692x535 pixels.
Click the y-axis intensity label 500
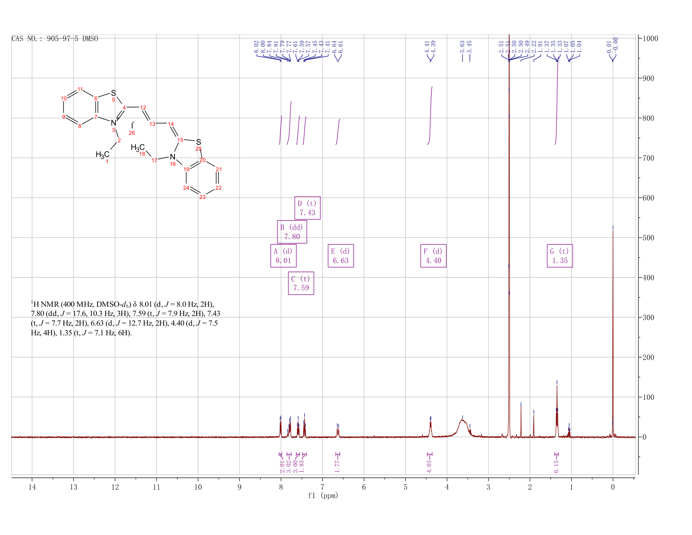648,238
